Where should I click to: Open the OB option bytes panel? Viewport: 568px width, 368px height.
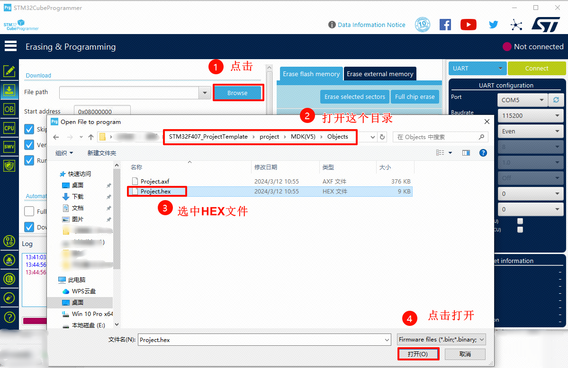coord(9,109)
